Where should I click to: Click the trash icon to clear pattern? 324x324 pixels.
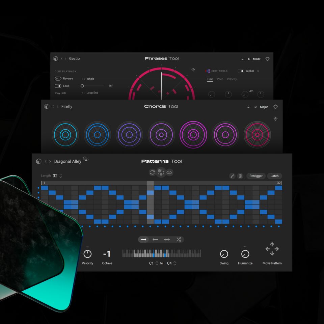point(240,176)
